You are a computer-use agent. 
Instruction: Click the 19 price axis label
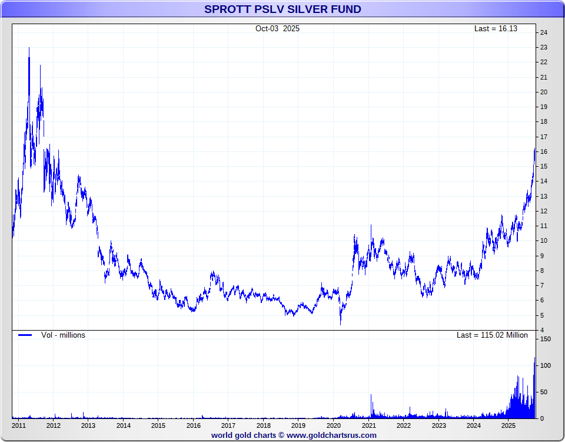point(544,107)
